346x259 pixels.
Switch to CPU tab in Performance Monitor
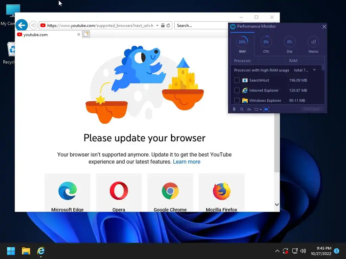[x=266, y=44]
